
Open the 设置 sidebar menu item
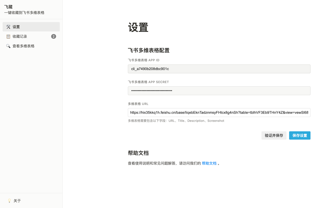click(x=31, y=27)
